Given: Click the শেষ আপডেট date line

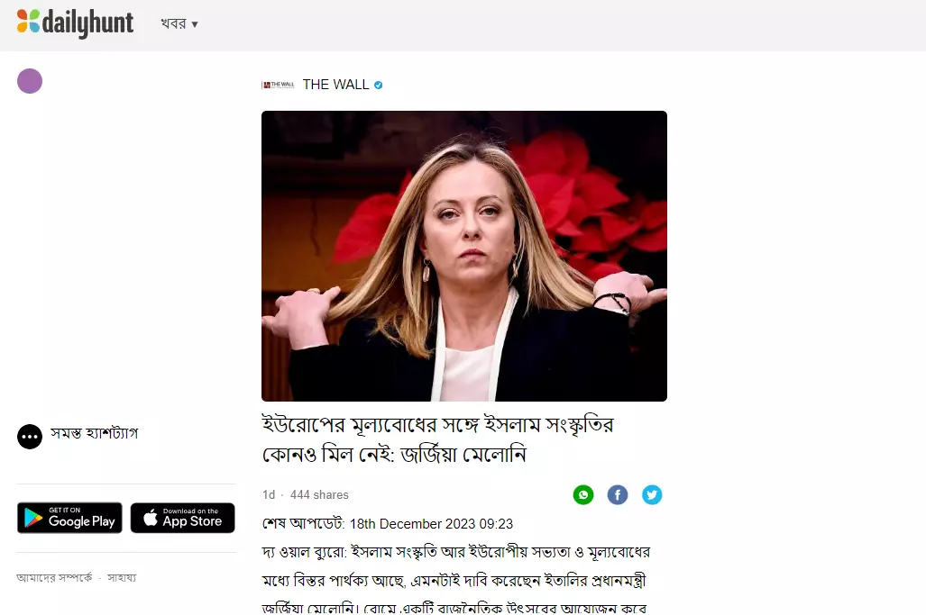Looking at the screenshot, I should tap(388, 523).
